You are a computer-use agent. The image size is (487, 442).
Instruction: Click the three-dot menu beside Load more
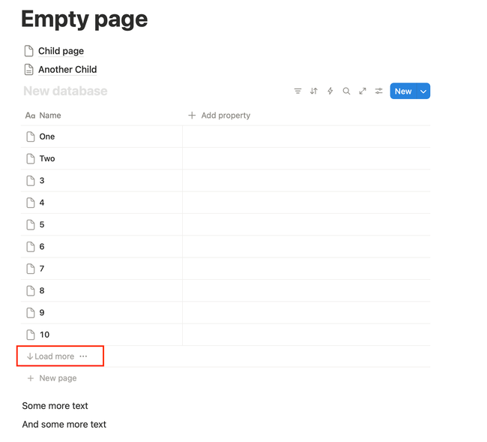[x=83, y=356]
